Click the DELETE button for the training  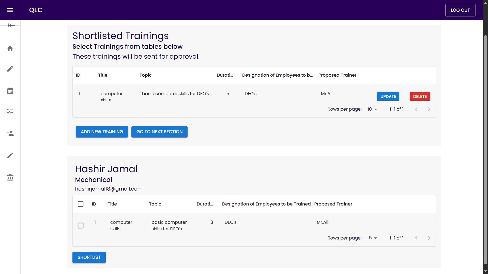(x=420, y=96)
